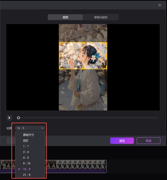Click the top-left crop corner handle
Screen dimensions: 167x180
coord(60,44)
